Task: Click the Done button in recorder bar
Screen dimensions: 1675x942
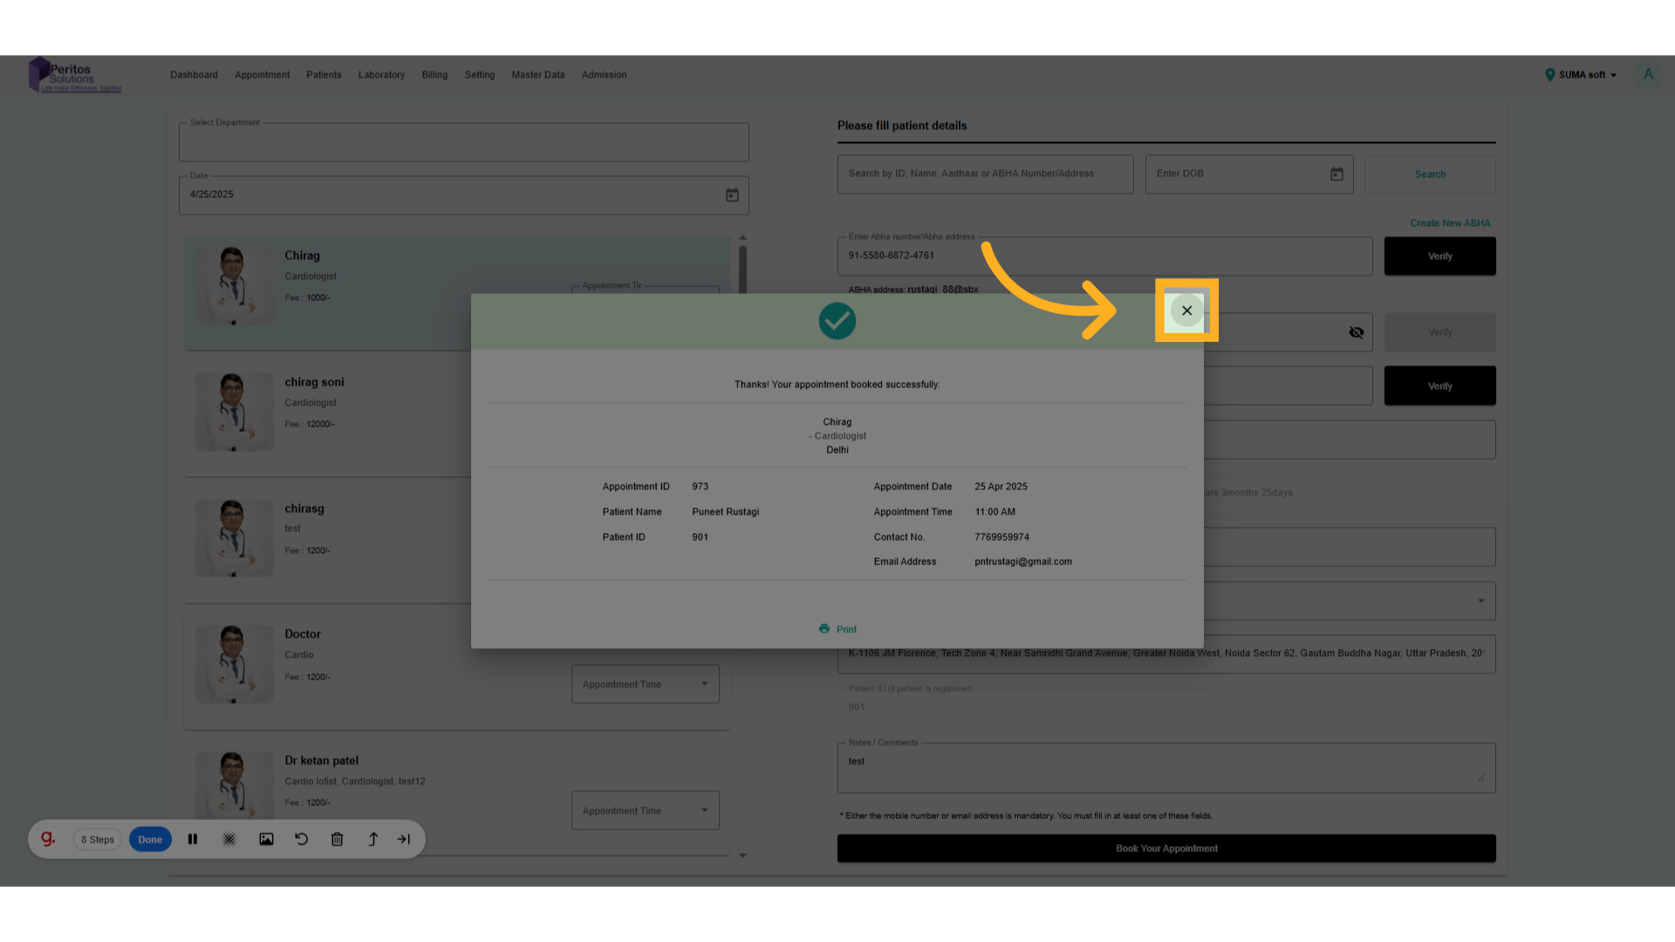Action: (x=150, y=839)
